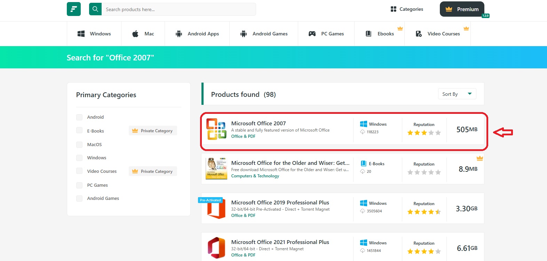Image resolution: width=547 pixels, height=261 pixels.
Task: Click Office & PDF under Office 2021
Action: click(243, 255)
